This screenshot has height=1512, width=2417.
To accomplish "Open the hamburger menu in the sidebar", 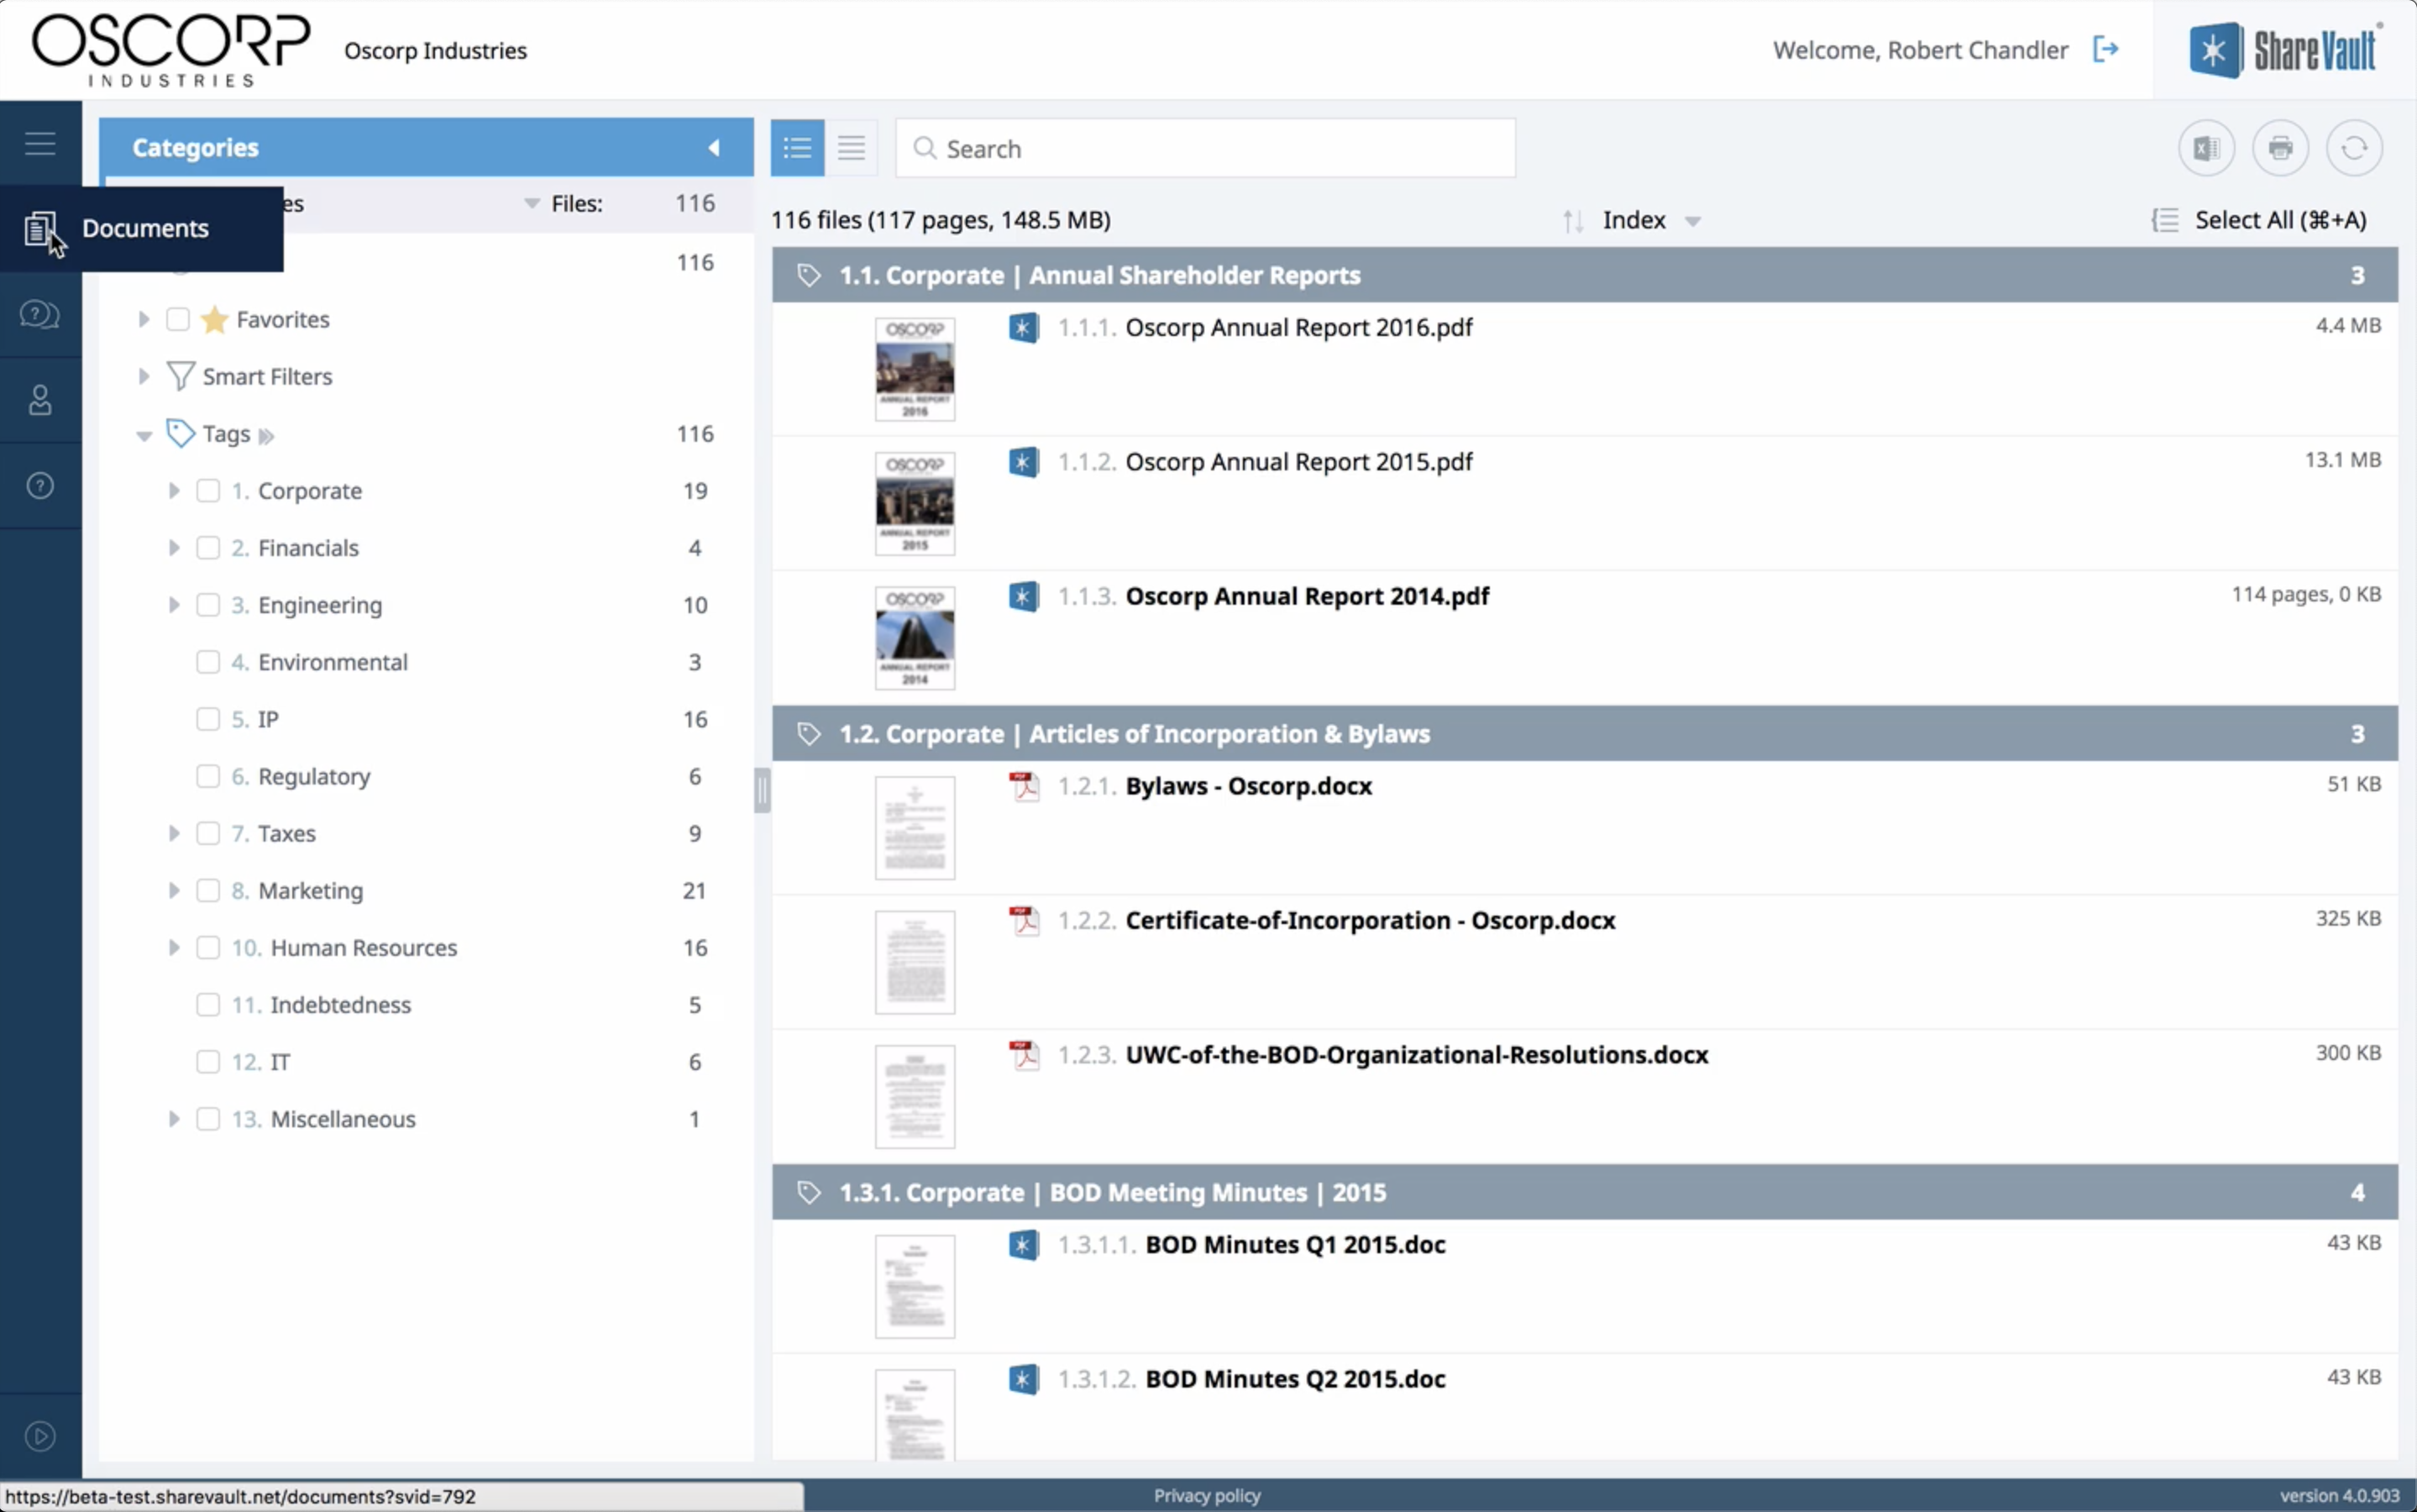I will pyautogui.click(x=40, y=143).
